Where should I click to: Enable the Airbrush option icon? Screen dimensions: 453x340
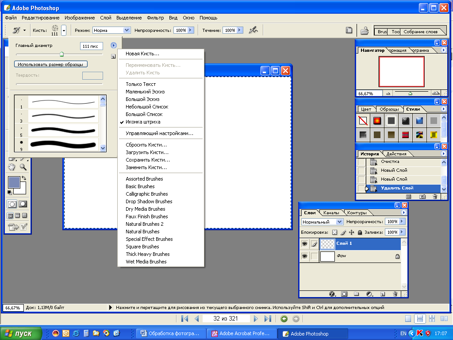pos(253,30)
